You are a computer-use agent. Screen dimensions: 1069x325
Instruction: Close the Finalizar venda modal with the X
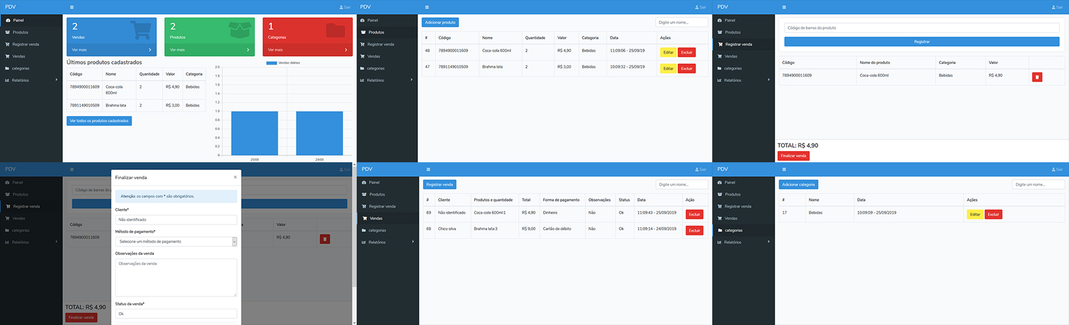coord(235,177)
